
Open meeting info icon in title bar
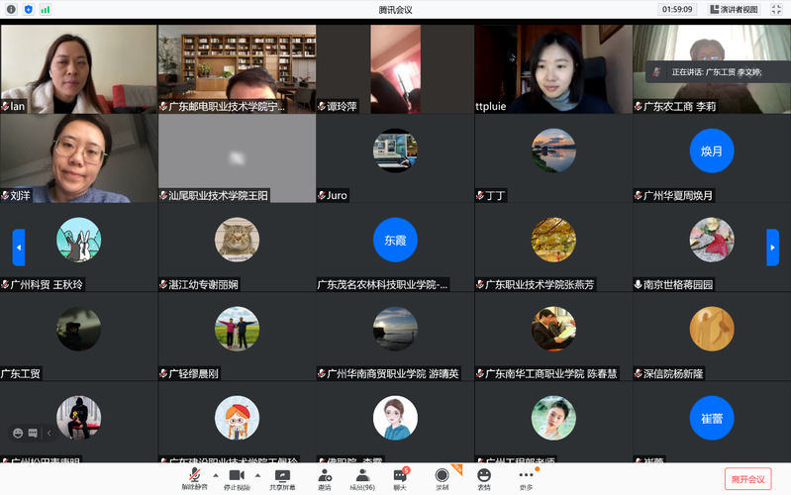coord(12,9)
